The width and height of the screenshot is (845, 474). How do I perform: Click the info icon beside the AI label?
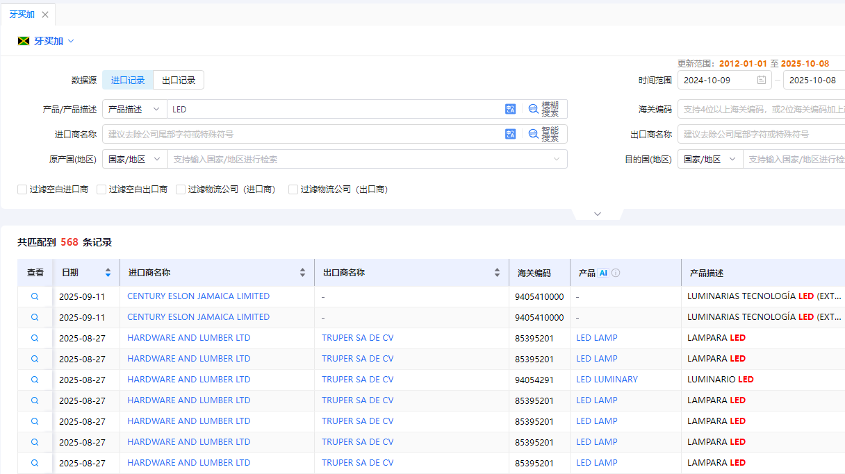pos(615,272)
